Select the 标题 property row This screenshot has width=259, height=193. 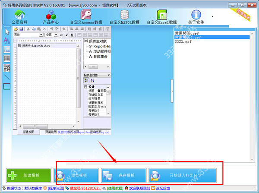point(97,91)
